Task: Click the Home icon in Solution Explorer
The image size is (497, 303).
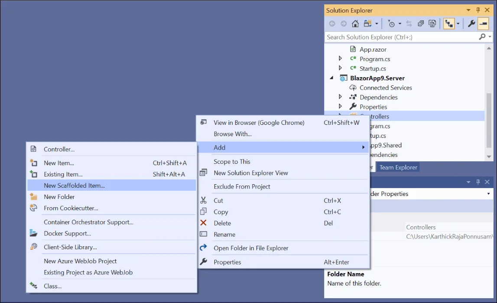Action: pyautogui.click(x=355, y=23)
